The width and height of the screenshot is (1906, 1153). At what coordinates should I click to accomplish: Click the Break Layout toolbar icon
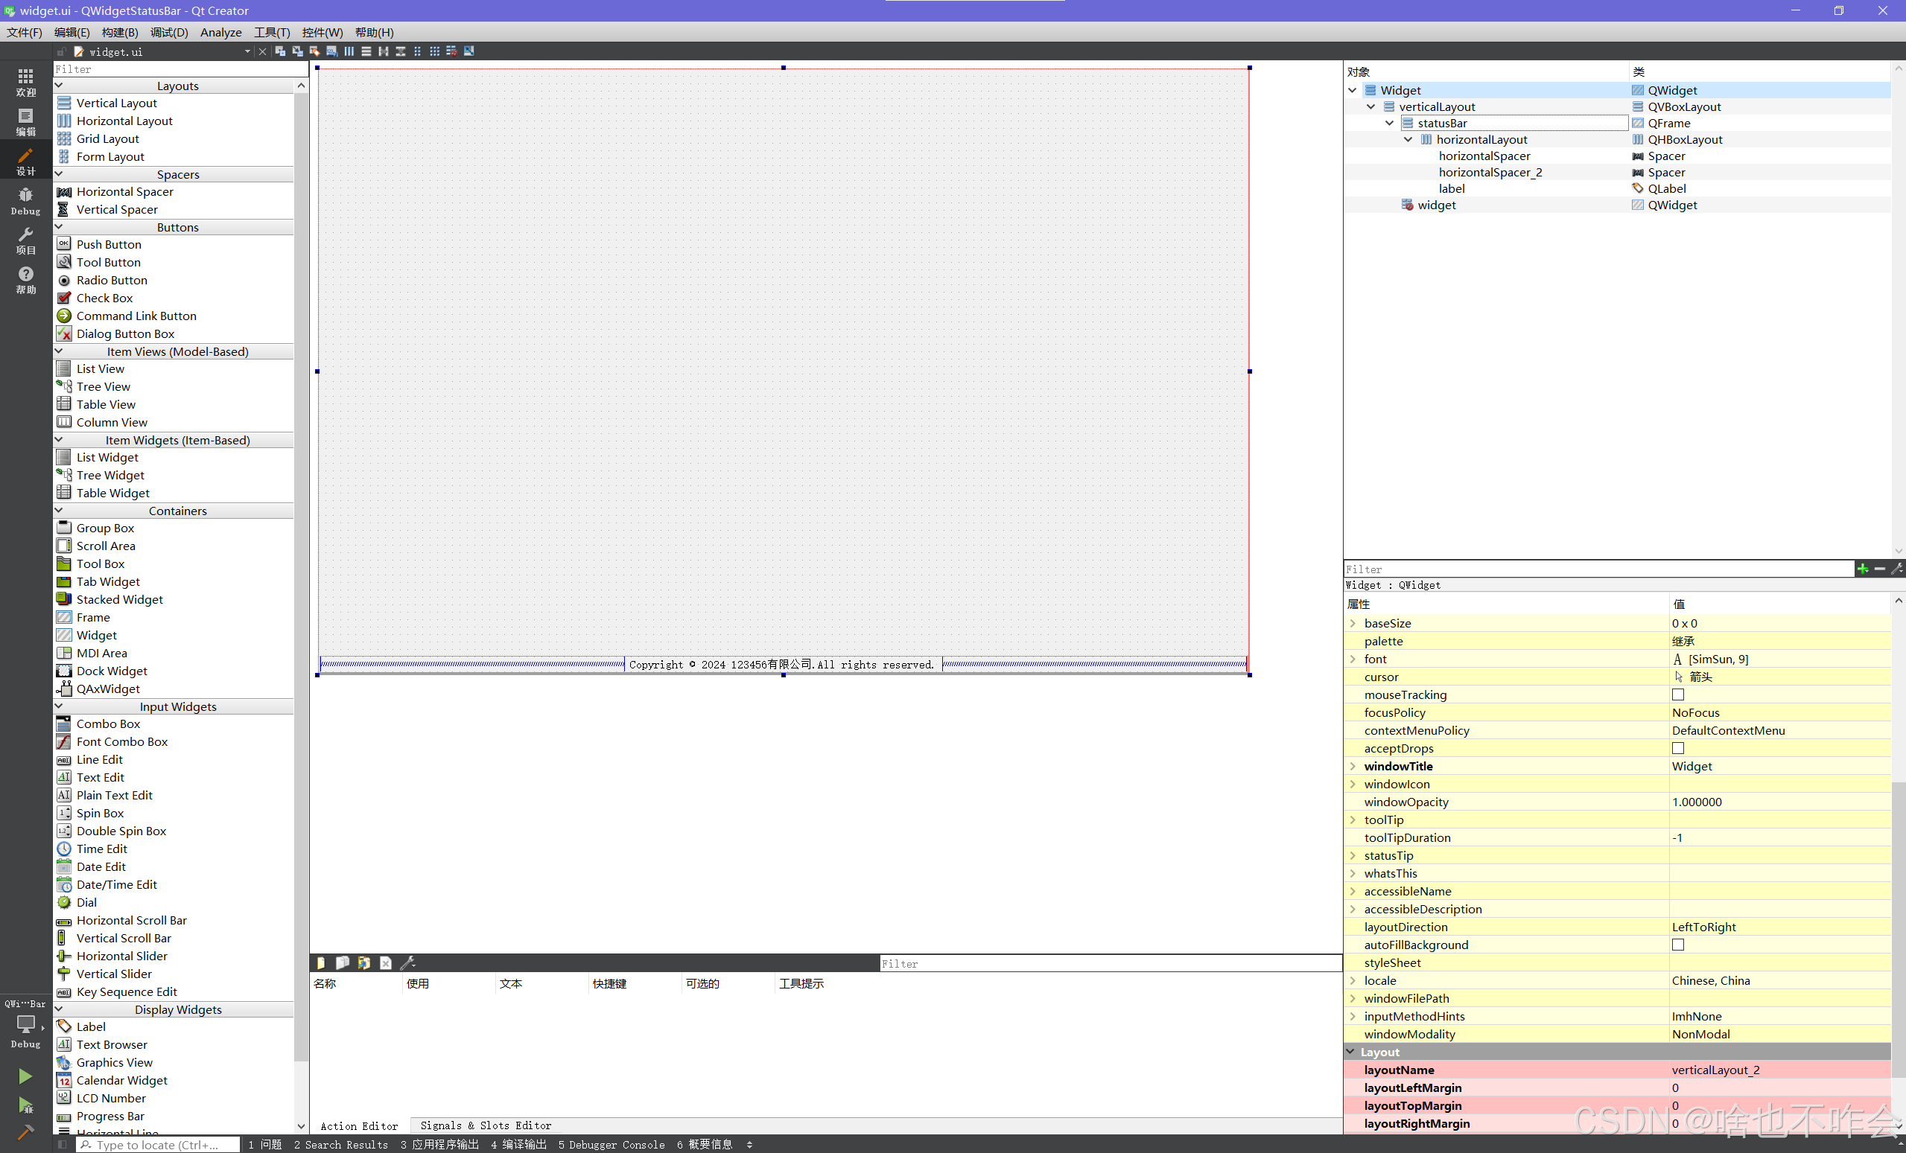(451, 51)
